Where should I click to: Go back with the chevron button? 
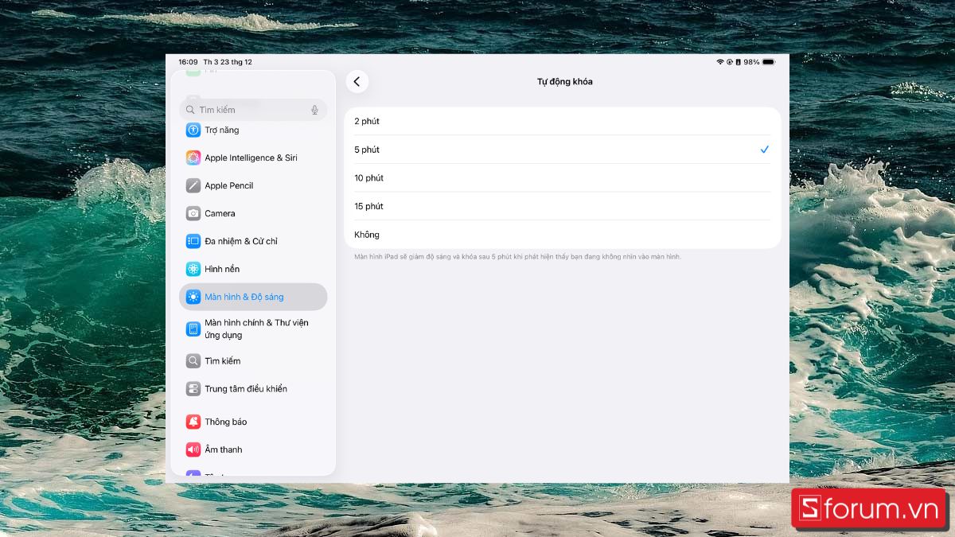pyautogui.click(x=357, y=82)
